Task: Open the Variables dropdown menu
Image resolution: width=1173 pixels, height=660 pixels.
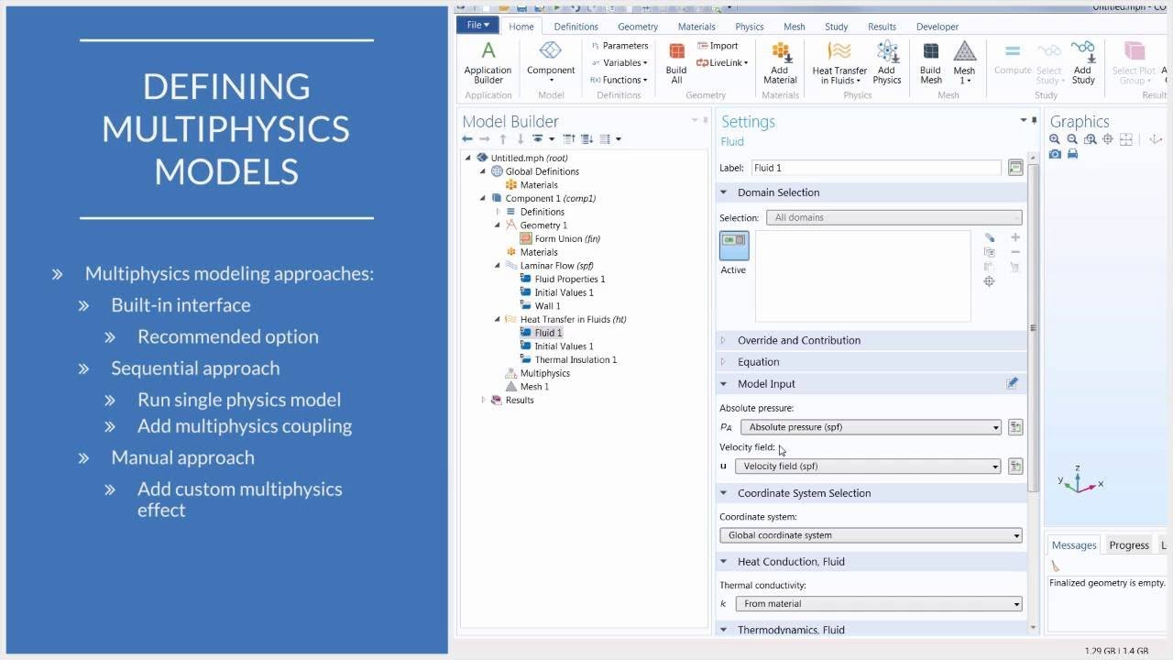Action: [620, 63]
